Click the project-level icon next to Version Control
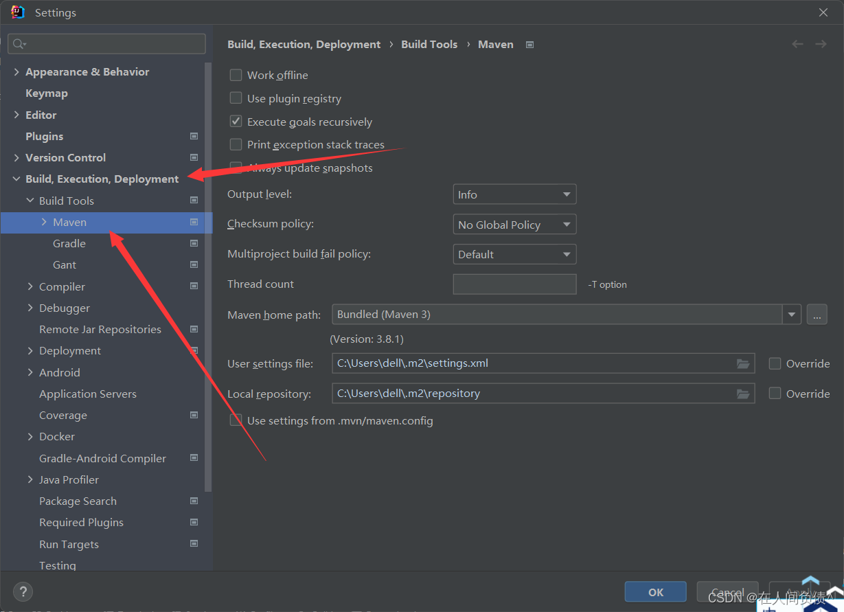Screen dimensions: 844x612 194,157
